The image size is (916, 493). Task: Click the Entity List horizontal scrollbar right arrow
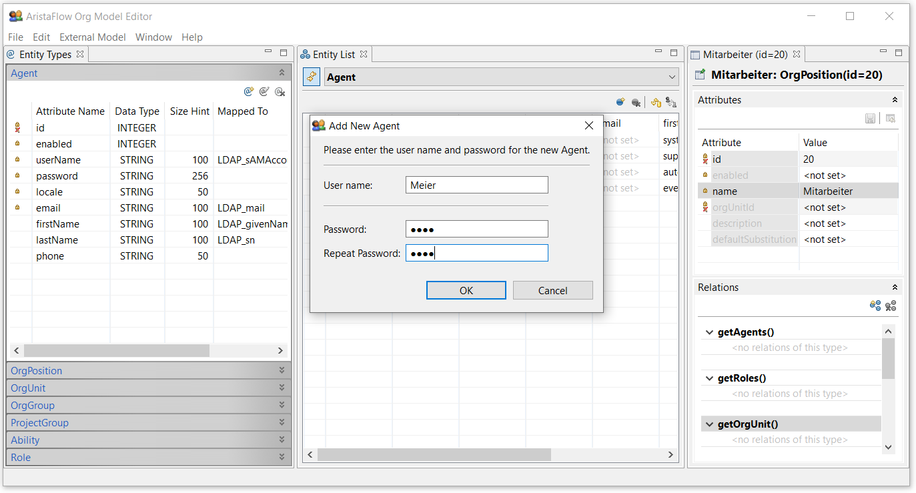(671, 454)
